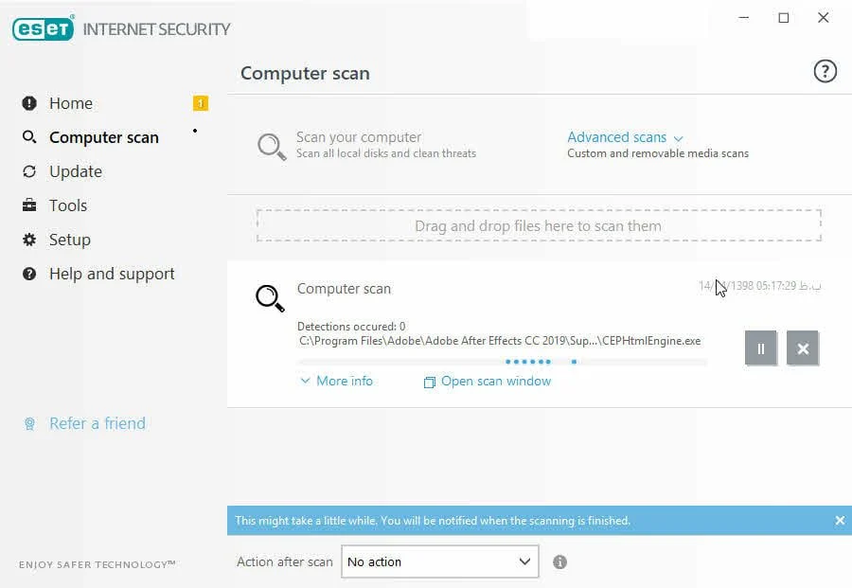852x588 pixels.
Task: Pause the running computer scan
Action: (760, 348)
